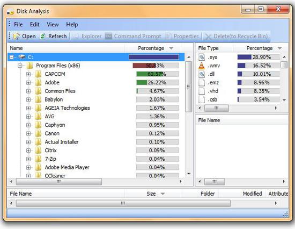Collapse the C: drive tree node
295x229 pixels.
[x=11, y=57]
